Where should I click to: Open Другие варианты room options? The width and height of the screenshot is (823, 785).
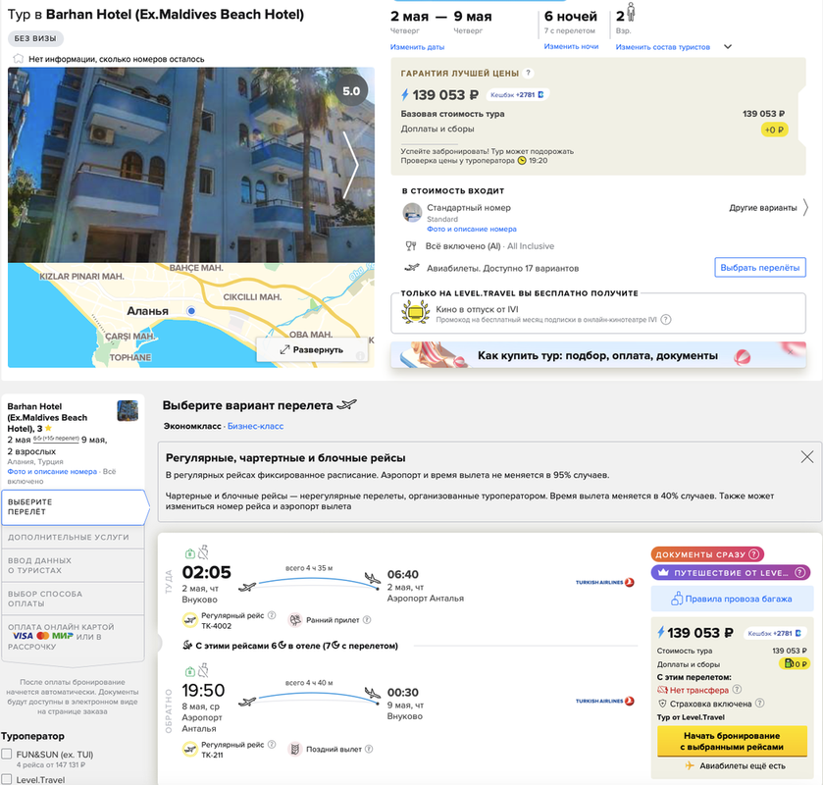[x=768, y=208]
